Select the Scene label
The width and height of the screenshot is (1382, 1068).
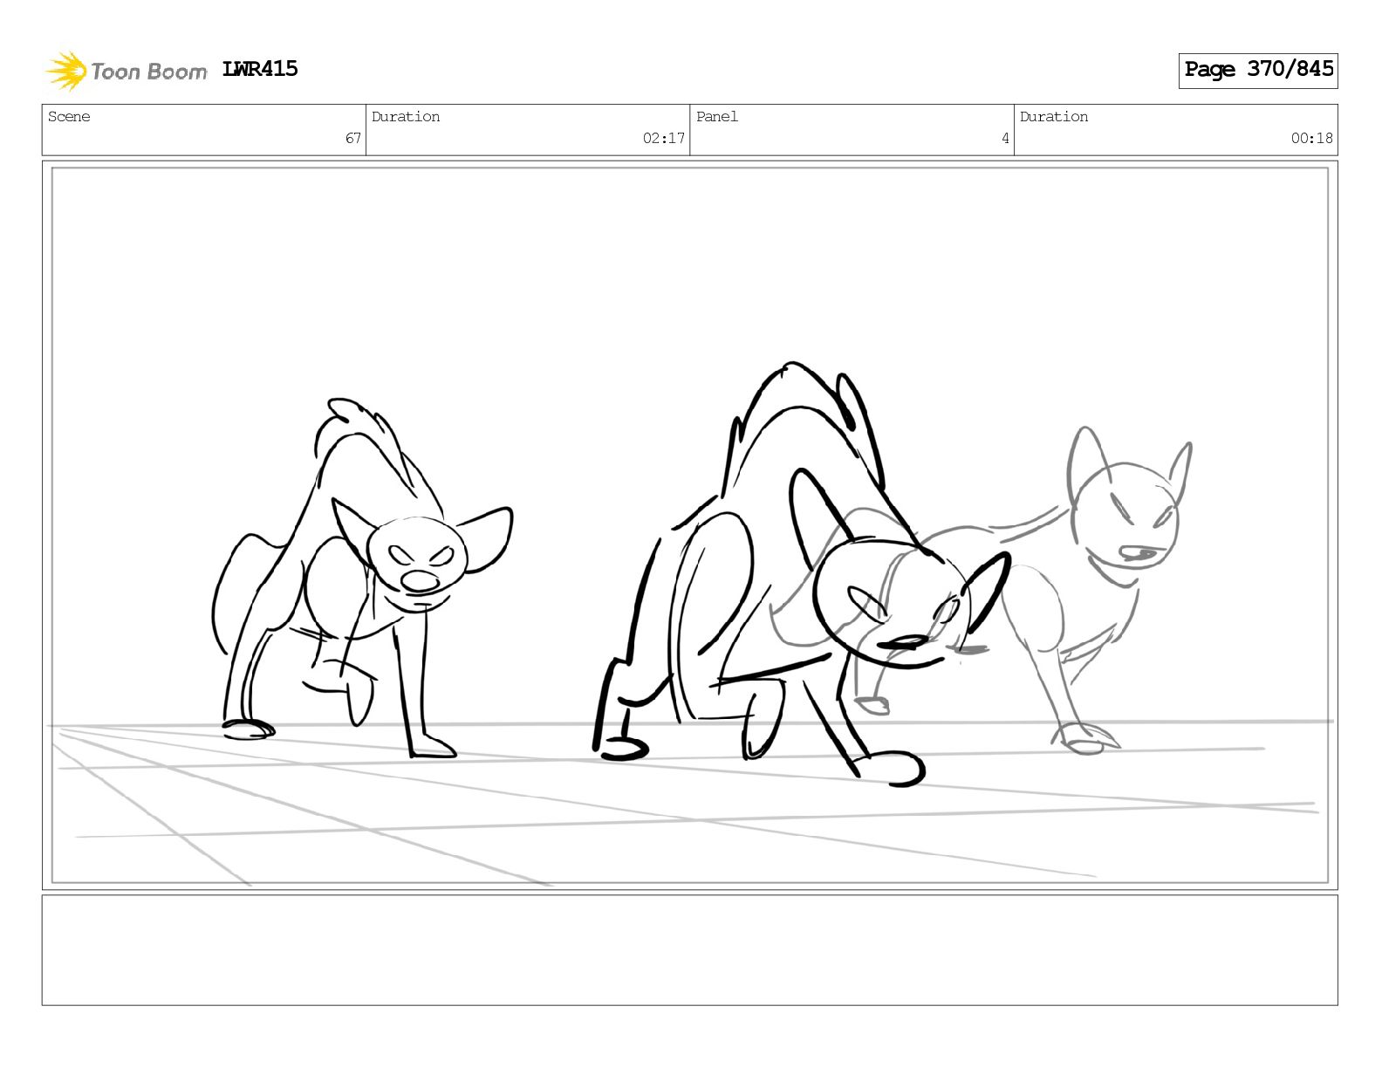tap(69, 117)
